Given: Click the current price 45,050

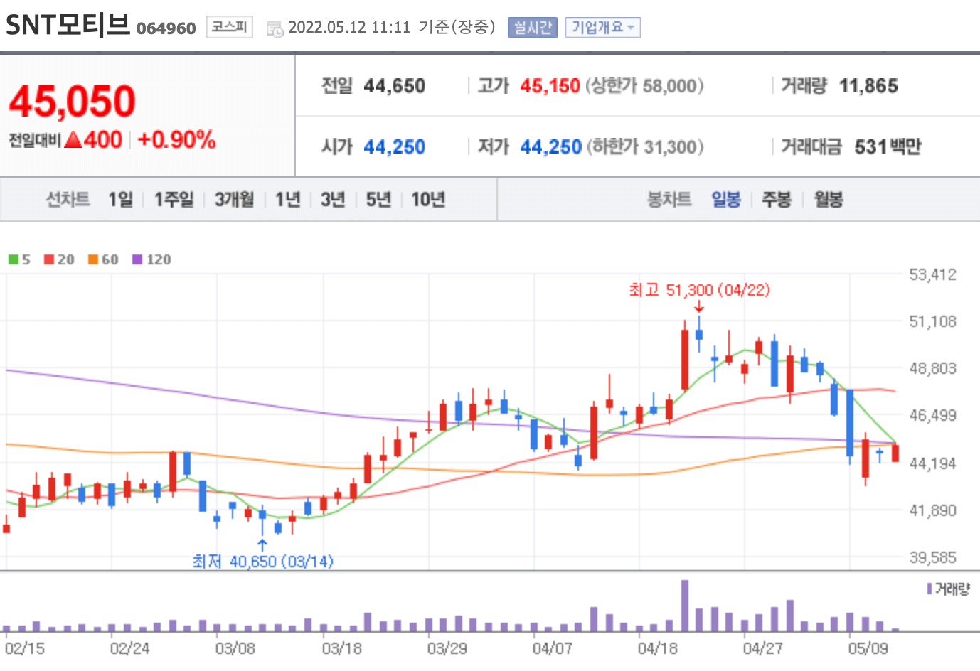Looking at the screenshot, I should pyautogui.click(x=72, y=102).
